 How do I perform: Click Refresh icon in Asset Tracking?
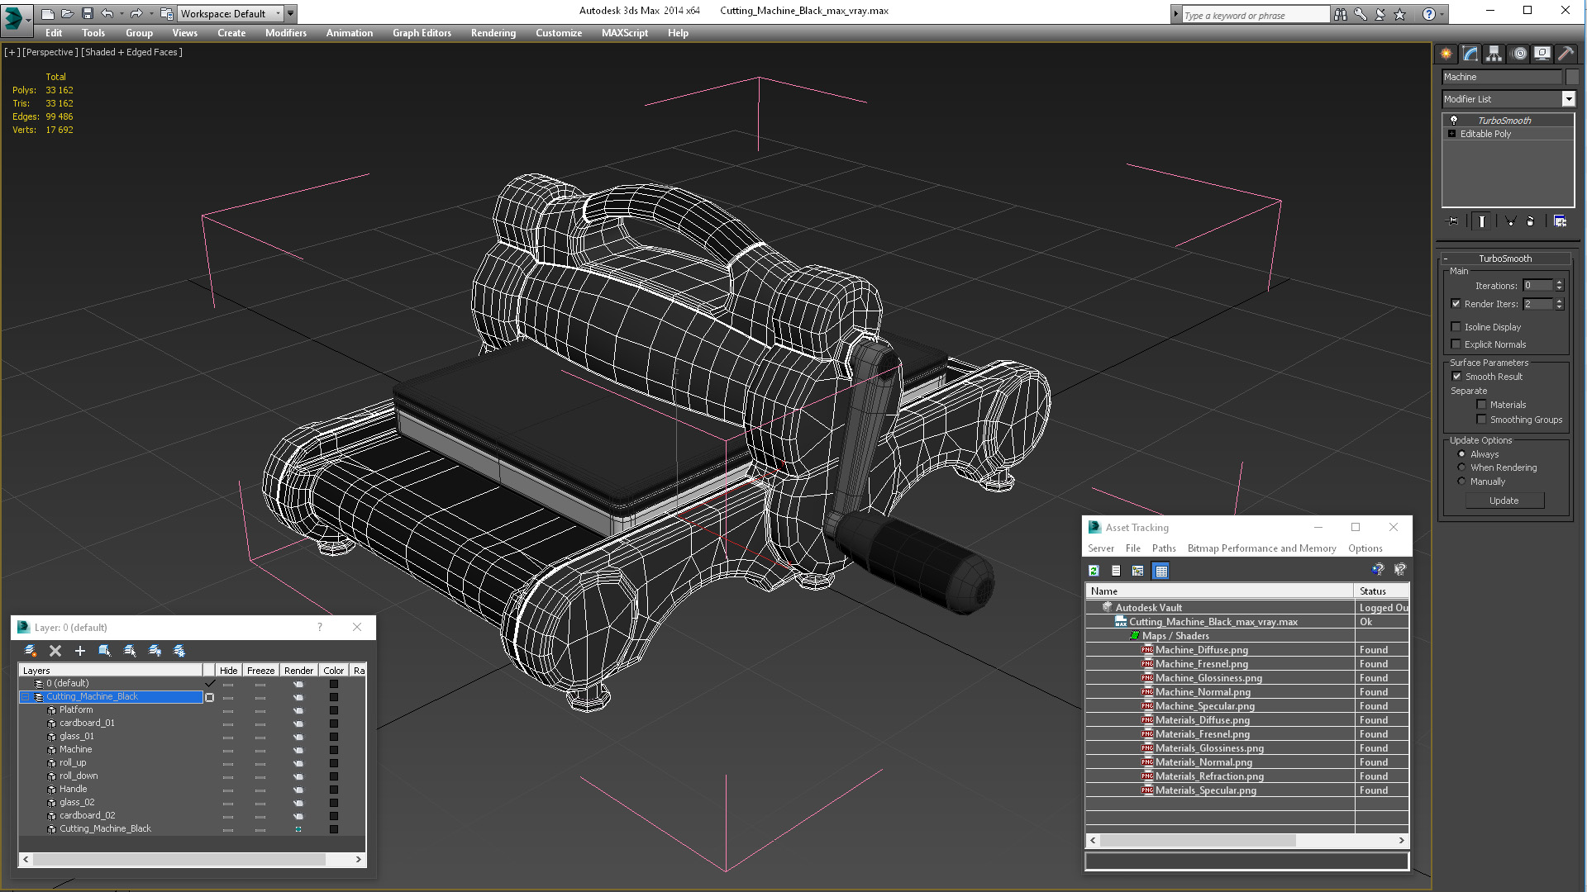1094,571
